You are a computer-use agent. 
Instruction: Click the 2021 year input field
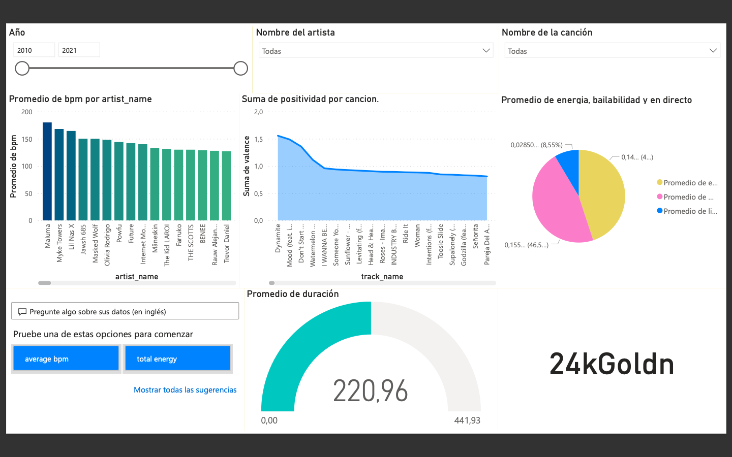tap(79, 49)
